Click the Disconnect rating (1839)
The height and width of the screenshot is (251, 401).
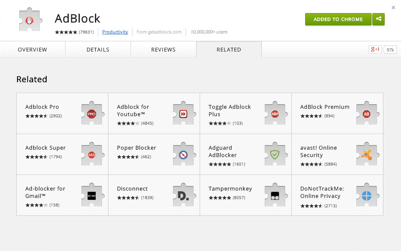(x=135, y=198)
